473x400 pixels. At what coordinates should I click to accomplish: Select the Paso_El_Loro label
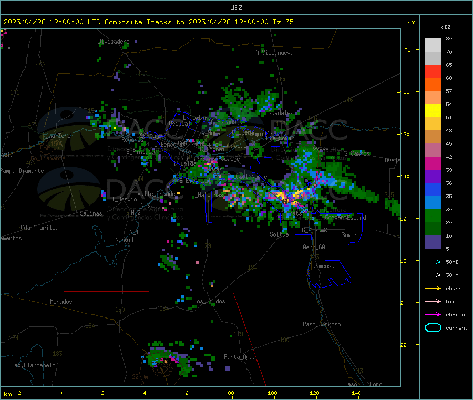pyautogui.click(x=363, y=384)
